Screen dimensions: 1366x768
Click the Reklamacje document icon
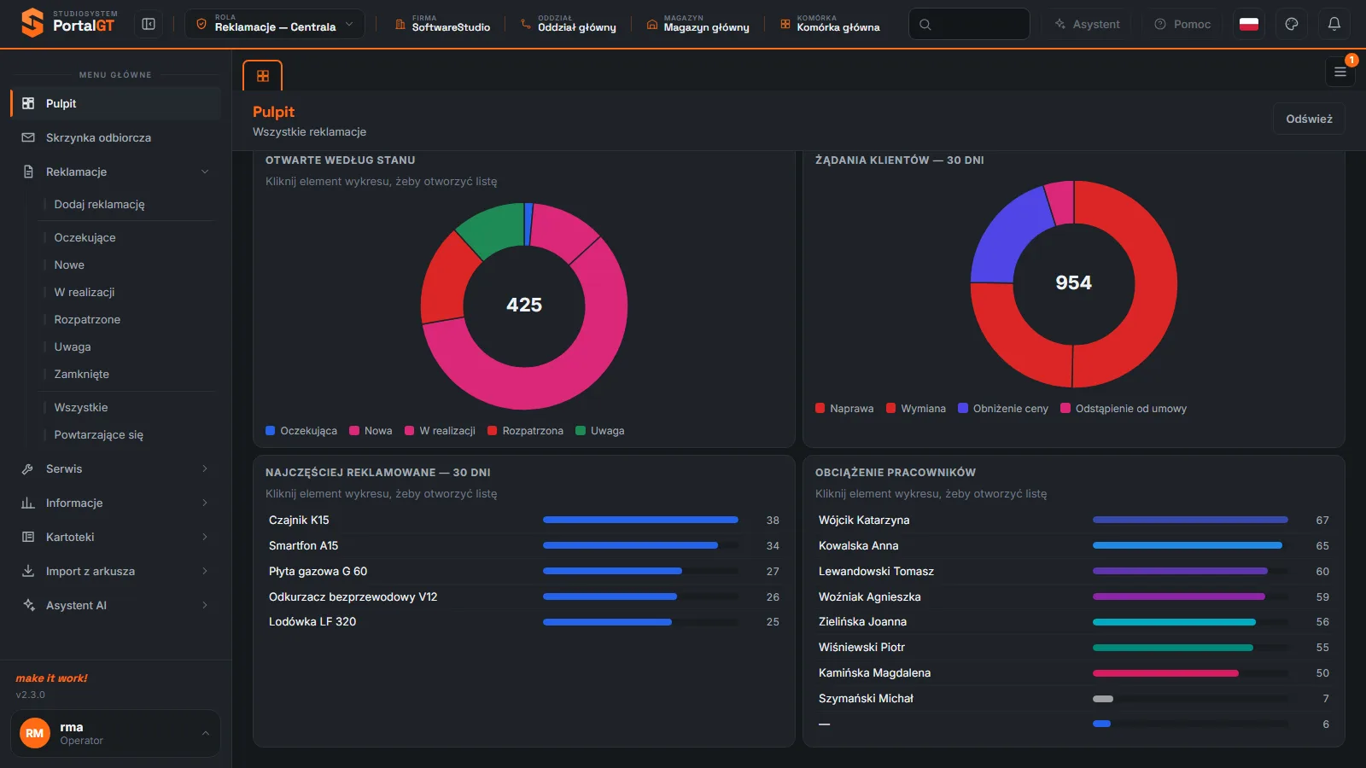[28, 172]
